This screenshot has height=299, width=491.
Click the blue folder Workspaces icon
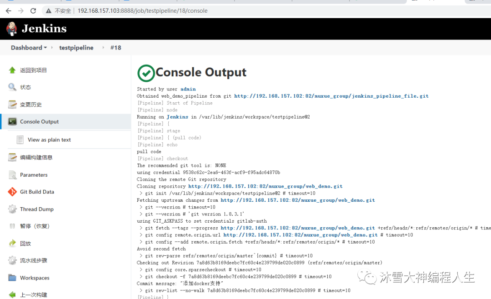click(12, 278)
